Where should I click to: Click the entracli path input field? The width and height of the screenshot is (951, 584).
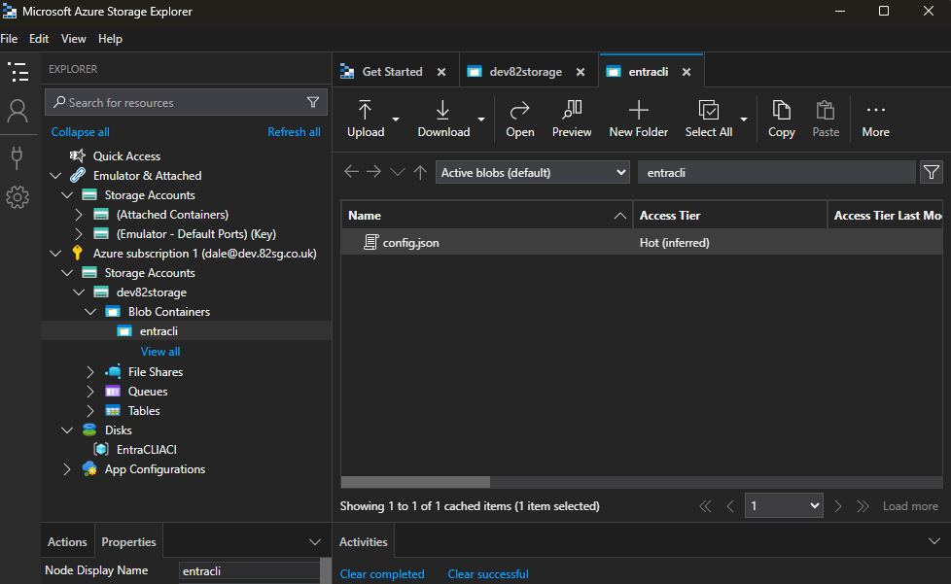pyautogui.click(x=776, y=173)
